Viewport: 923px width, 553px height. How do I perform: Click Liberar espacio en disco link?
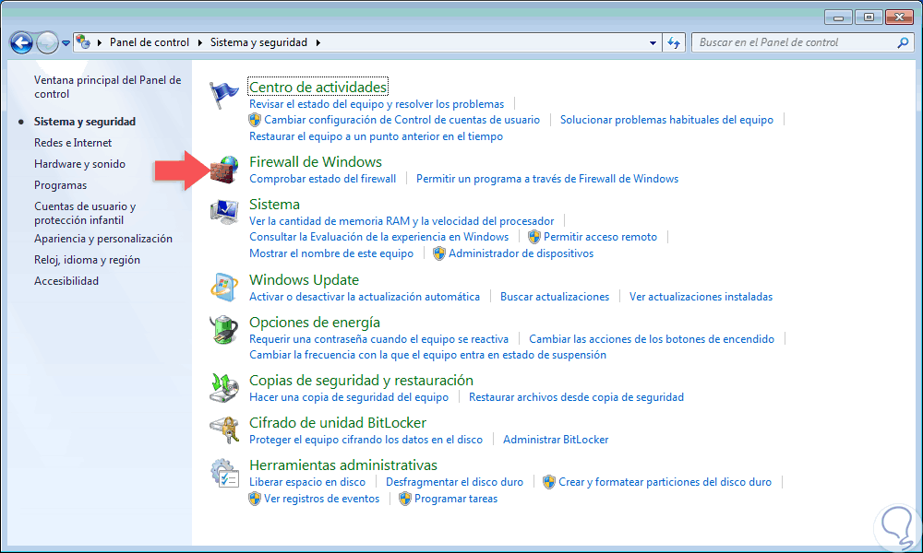pos(307,482)
